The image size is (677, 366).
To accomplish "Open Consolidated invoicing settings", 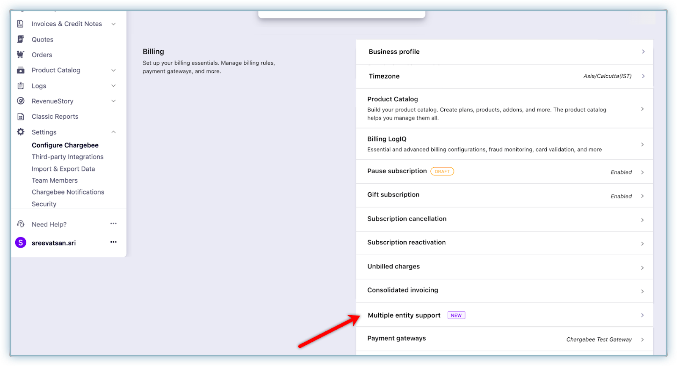I will pos(505,291).
